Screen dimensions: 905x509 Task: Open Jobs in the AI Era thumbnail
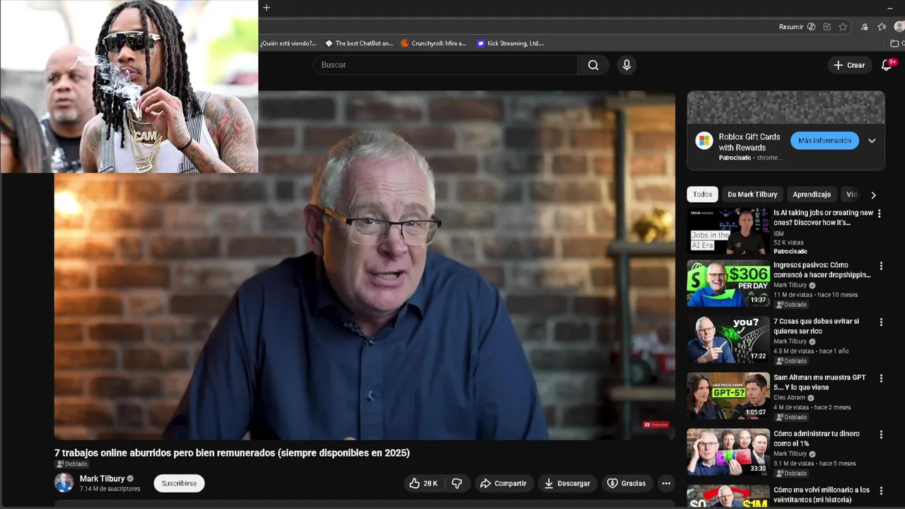coord(728,230)
